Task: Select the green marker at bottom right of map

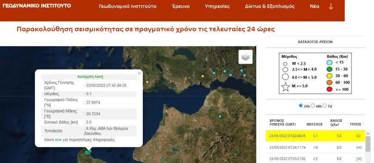Action: 235,155
